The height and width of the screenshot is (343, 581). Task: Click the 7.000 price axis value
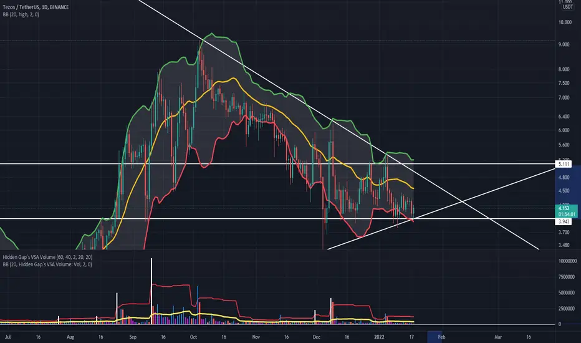coord(564,98)
